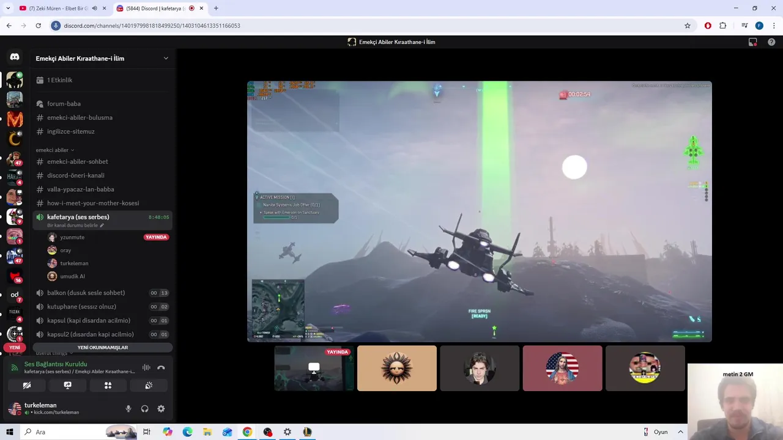
Task: Switch to Zeki Müren YouTube tab
Action: click(x=62, y=9)
